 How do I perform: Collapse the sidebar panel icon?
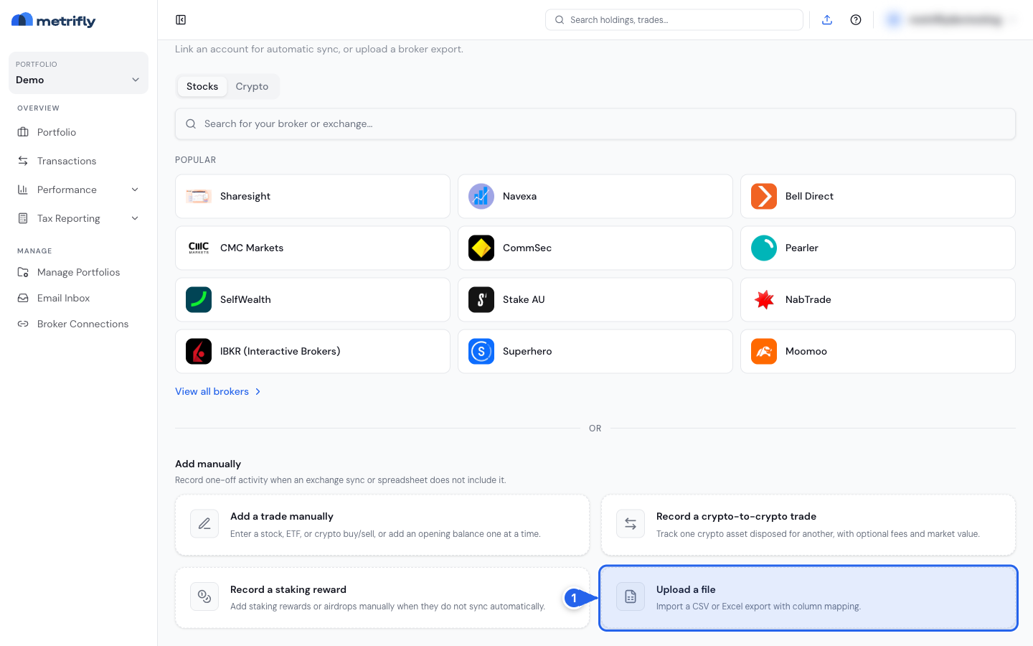tap(181, 20)
